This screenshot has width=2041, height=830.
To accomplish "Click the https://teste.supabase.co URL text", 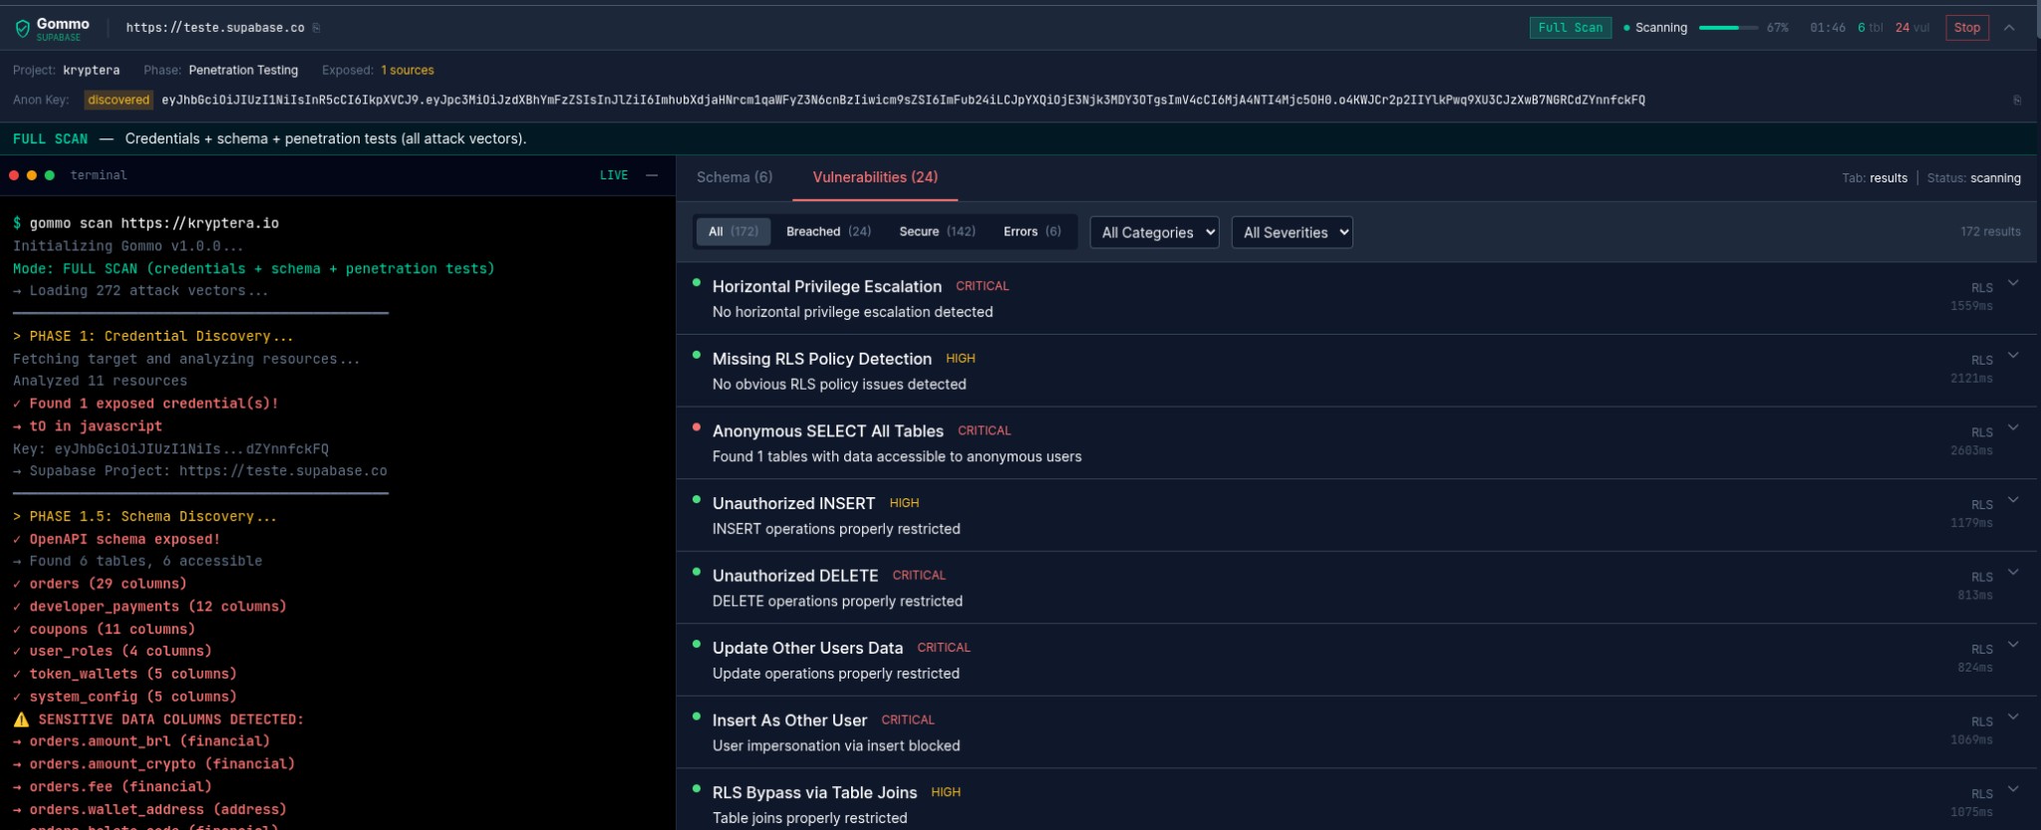I will [x=215, y=28].
